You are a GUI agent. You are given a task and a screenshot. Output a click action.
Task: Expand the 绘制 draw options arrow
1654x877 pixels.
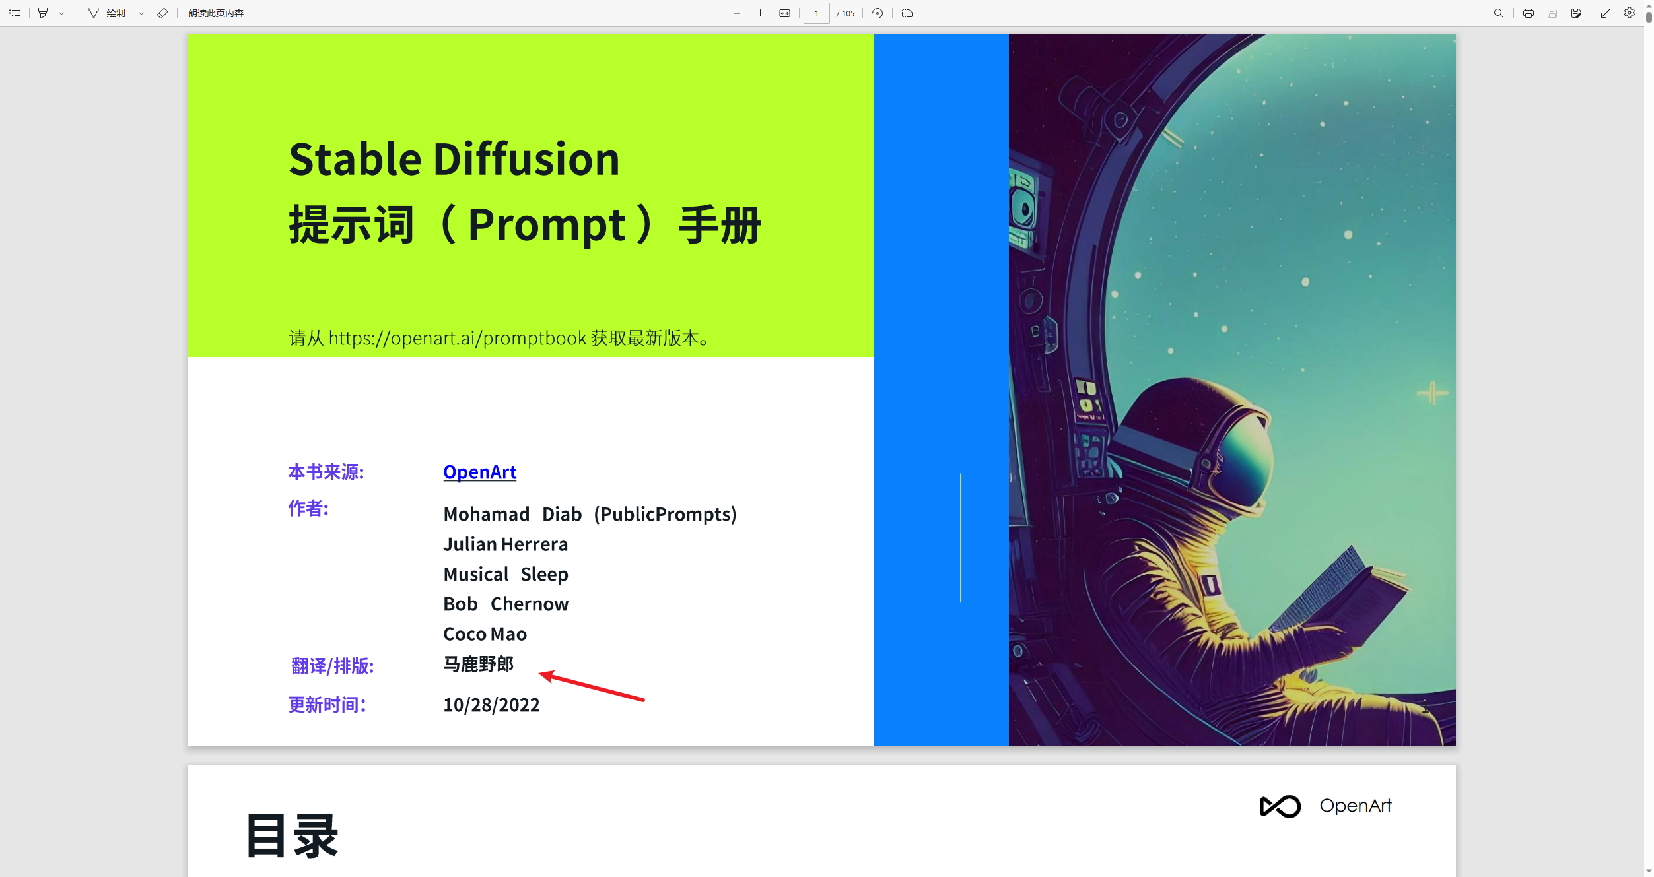click(141, 13)
